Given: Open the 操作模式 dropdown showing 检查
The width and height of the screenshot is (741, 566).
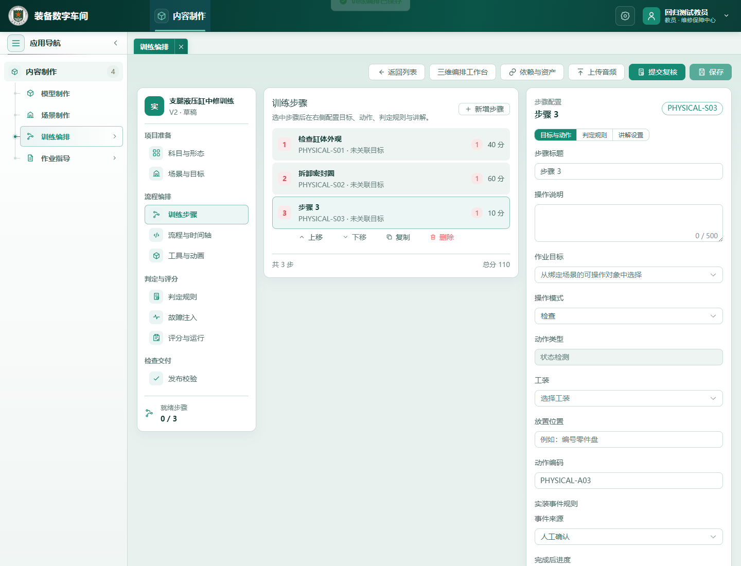Looking at the screenshot, I should (x=629, y=316).
